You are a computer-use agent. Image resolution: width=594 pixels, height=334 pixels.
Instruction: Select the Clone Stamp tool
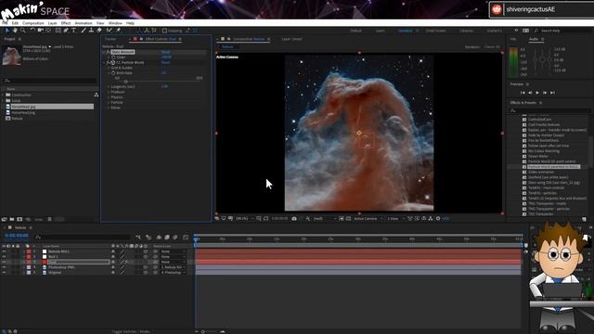tap(91, 31)
